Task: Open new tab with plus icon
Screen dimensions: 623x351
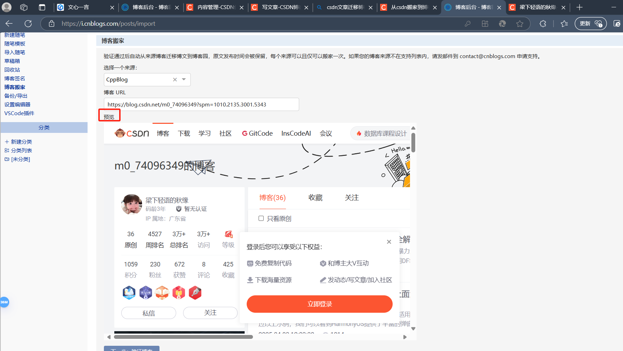Action: click(x=579, y=7)
